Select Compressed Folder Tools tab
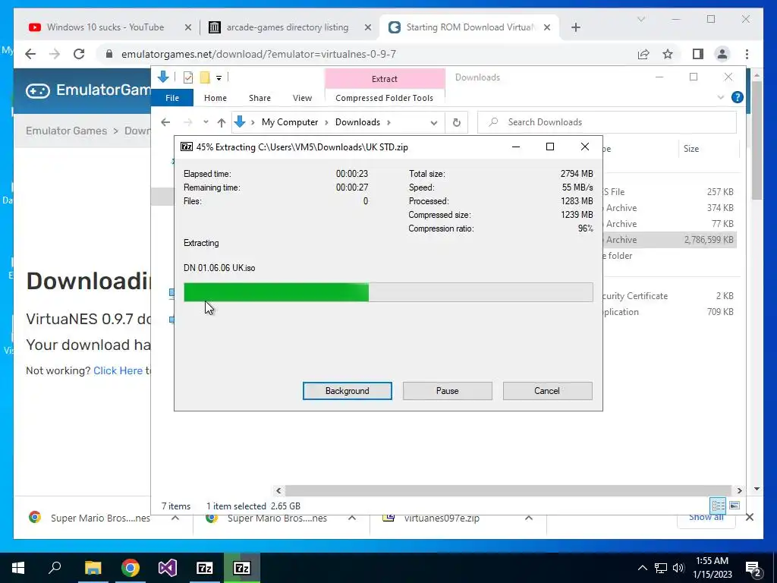The width and height of the screenshot is (777, 583). tap(384, 98)
